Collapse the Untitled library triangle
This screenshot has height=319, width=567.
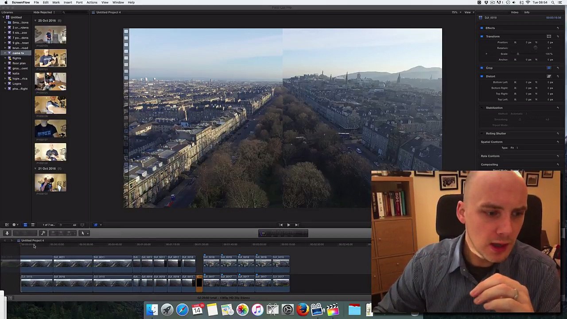(4, 17)
